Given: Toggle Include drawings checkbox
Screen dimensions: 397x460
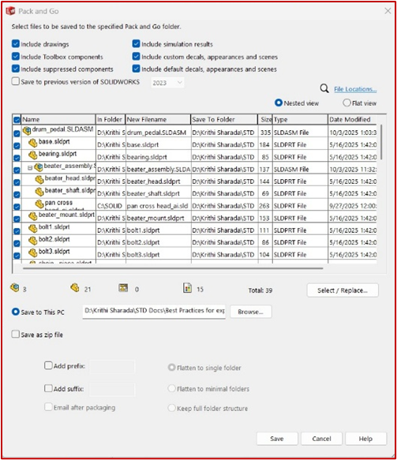Looking at the screenshot, I should [16, 44].
